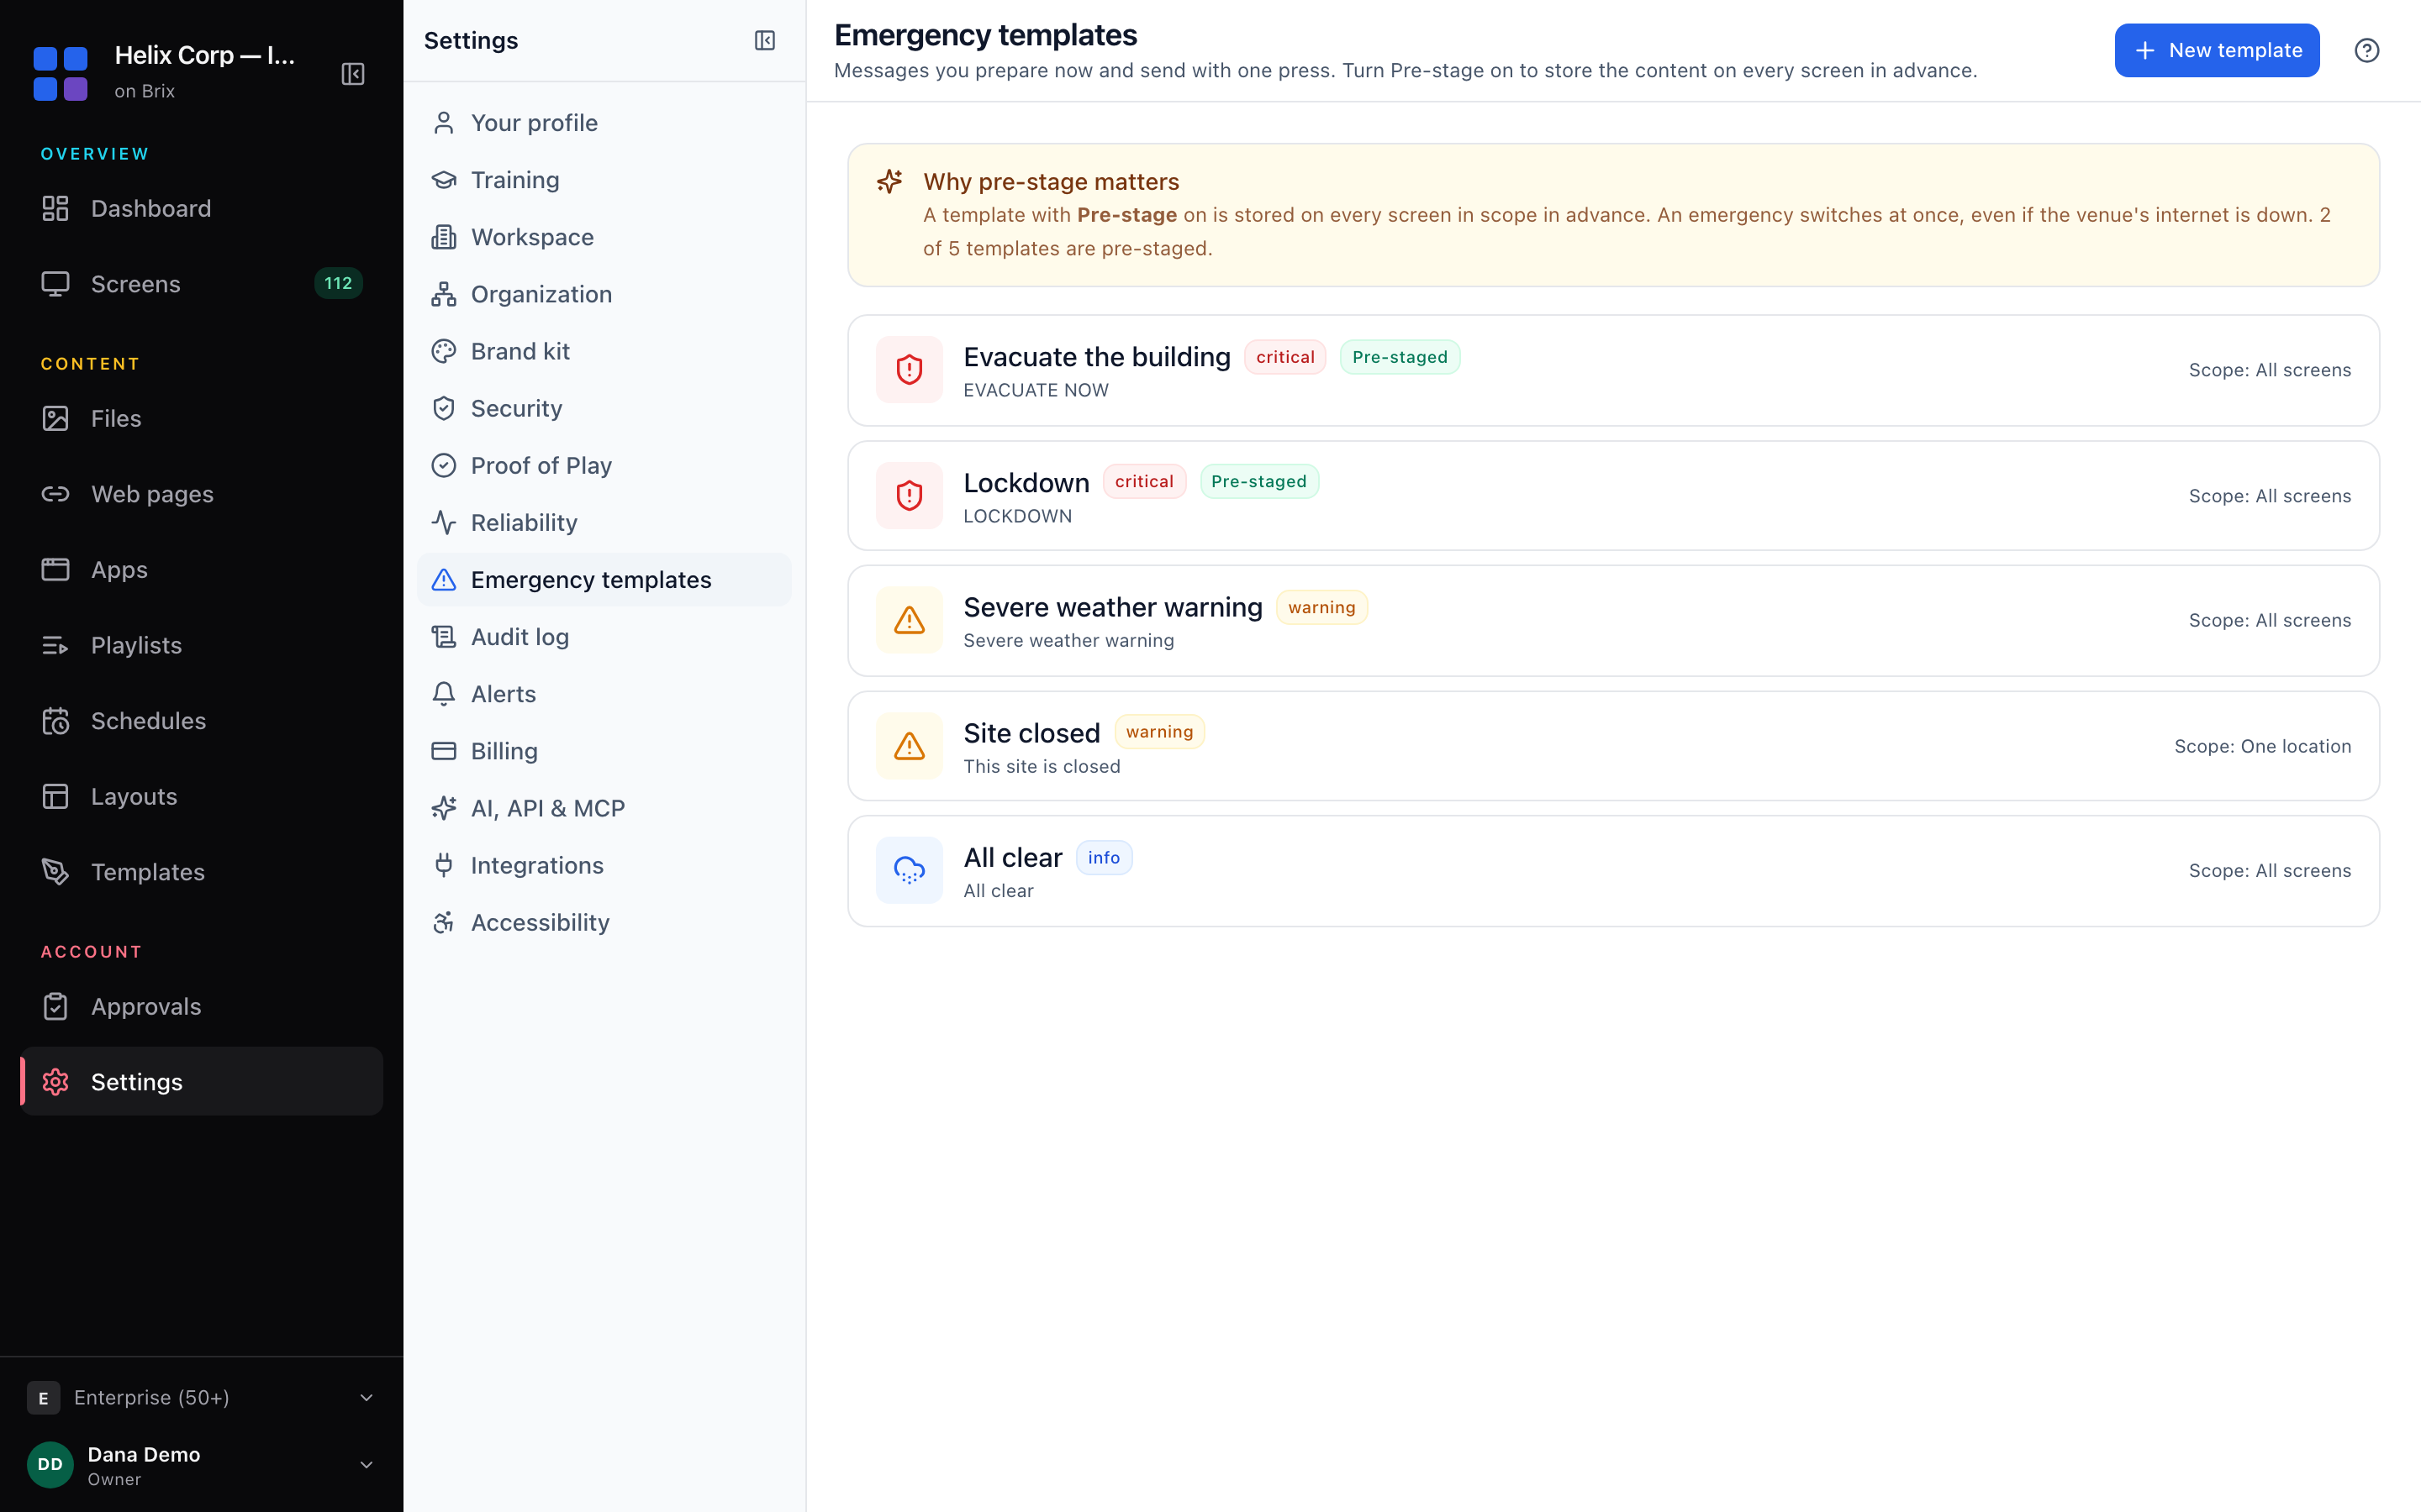This screenshot has height=1512, width=2421.
Task: Click the 112 screens count badge
Action: pos(338,283)
